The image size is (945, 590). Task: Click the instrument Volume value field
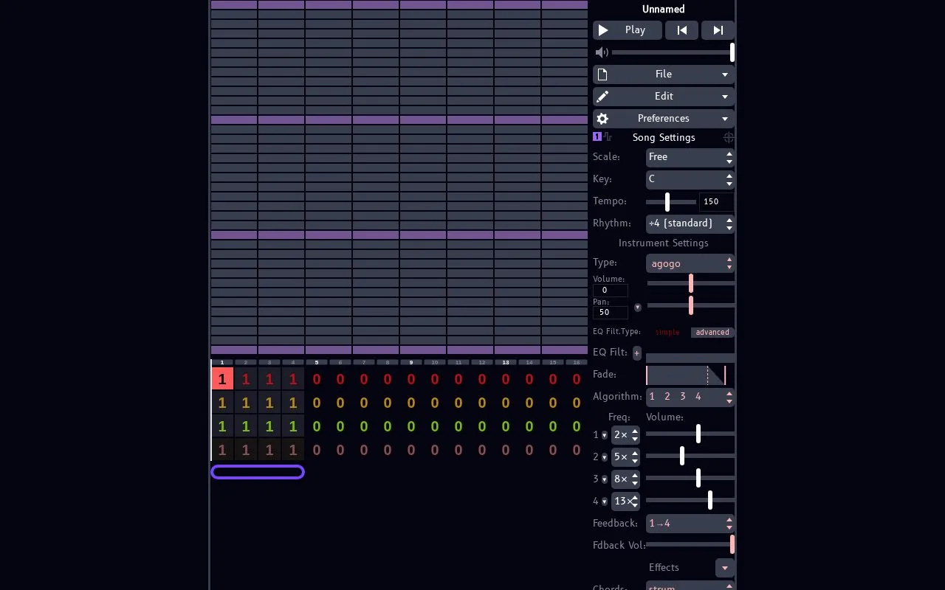611,290
